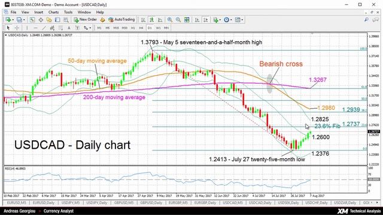Switch chart to candlestick view
This screenshot has width=383, height=215.
pos(151,20)
